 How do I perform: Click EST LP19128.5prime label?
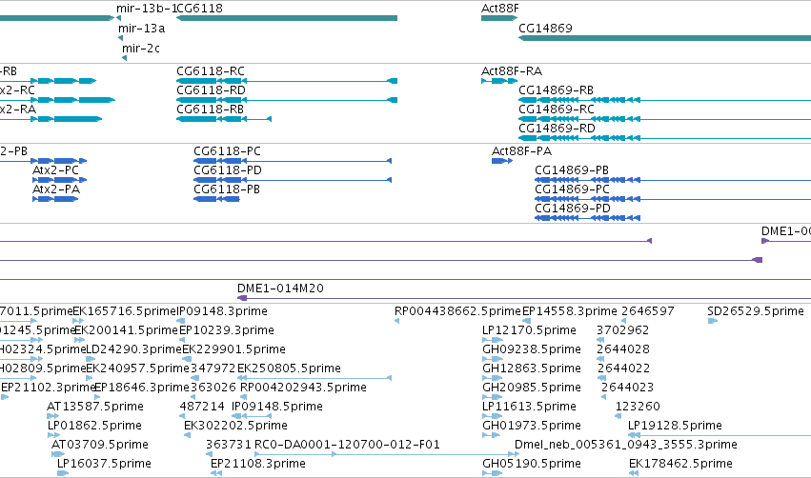(675, 426)
